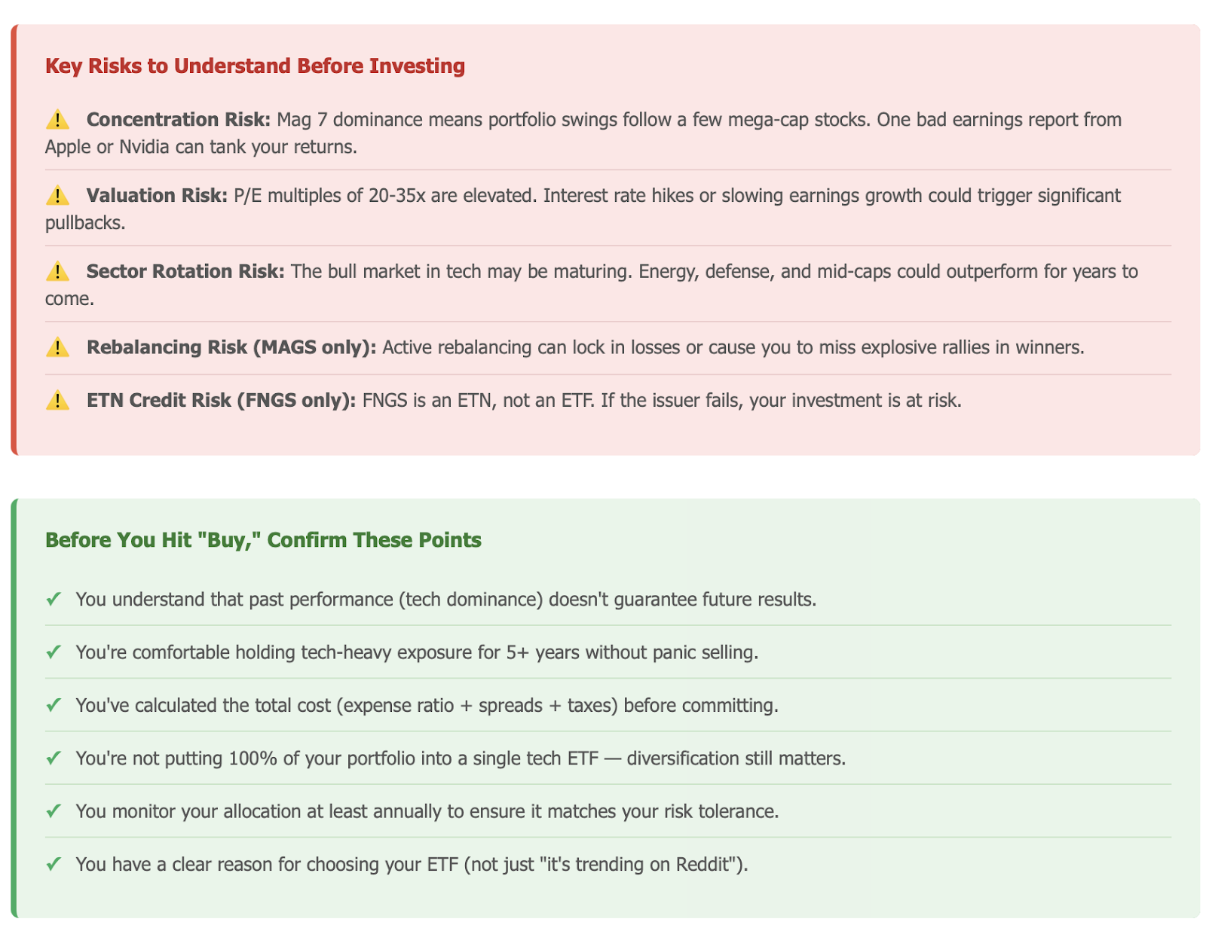Image resolution: width=1206 pixels, height=931 pixels.
Task: Click warning icon next to Sector Rotation Risk
Action: coord(57,272)
